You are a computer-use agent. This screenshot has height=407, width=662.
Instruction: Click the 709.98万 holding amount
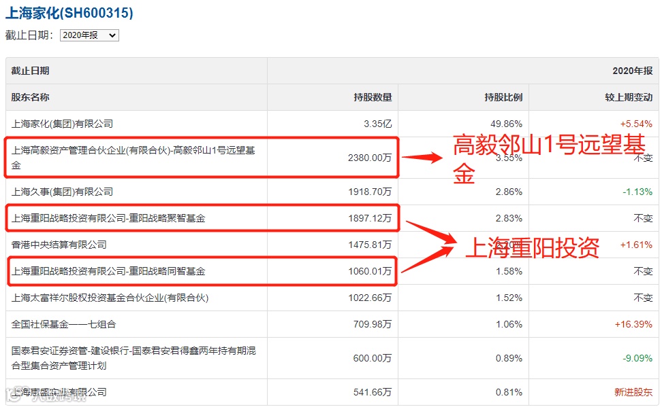(x=373, y=324)
